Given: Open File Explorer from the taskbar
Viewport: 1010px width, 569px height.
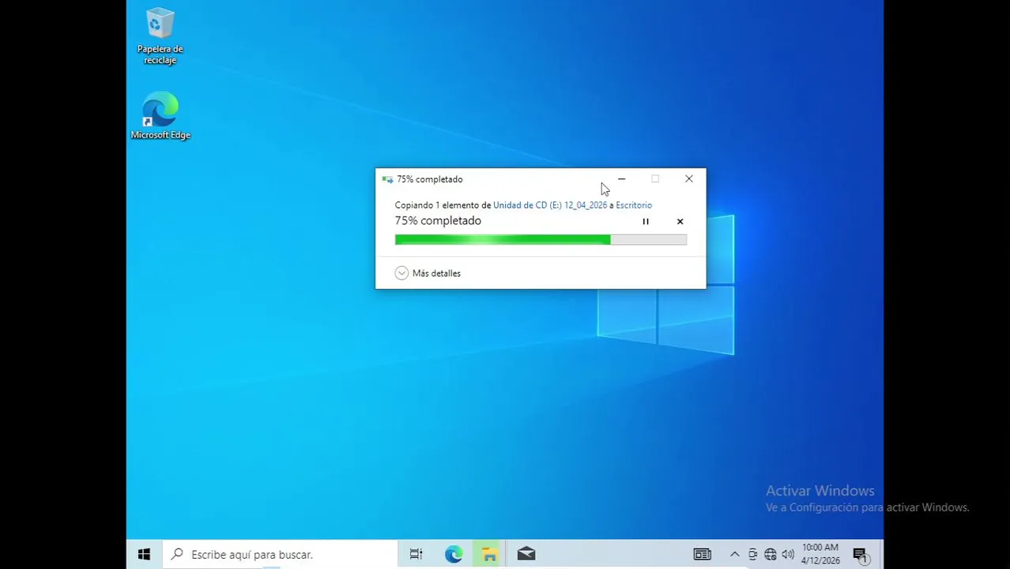Looking at the screenshot, I should 489,555.
